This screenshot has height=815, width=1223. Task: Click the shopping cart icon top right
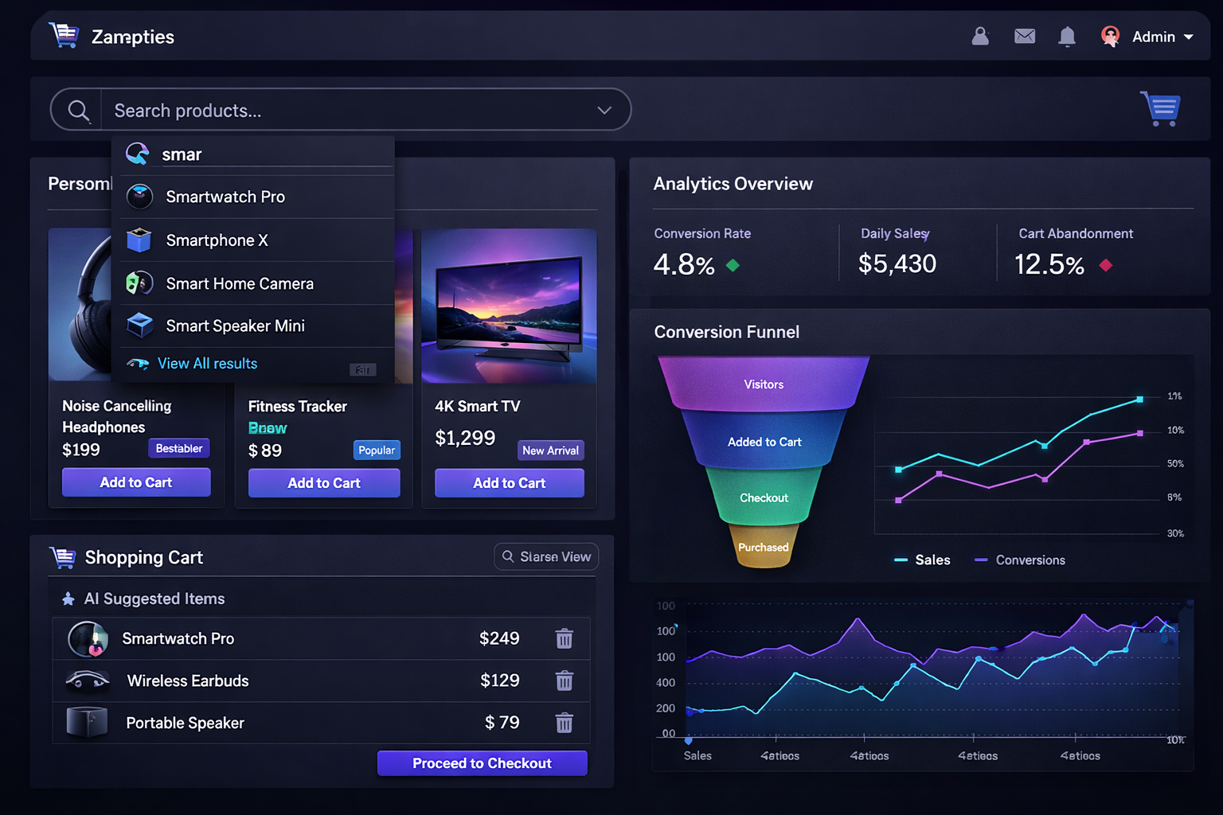(x=1160, y=108)
